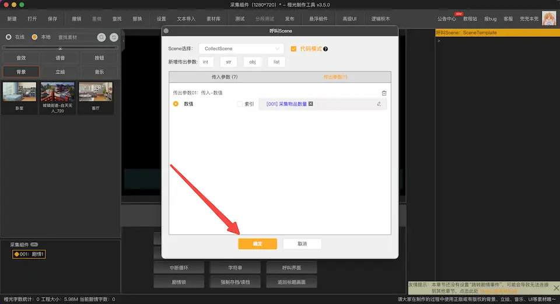Click the pencil edit icon in variable field
The width and height of the screenshot is (560, 304).
coord(379,104)
